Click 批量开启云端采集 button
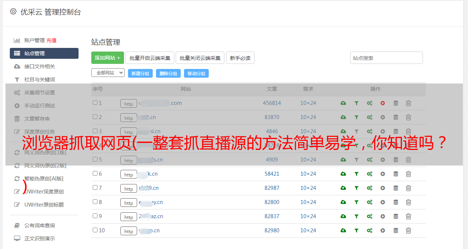The width and height of the screenshot is (468, 249). point(150,58)
